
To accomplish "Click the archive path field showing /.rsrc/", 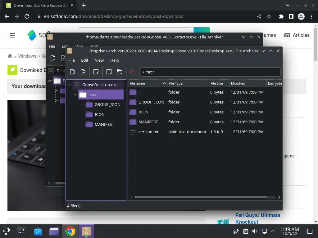I will (210, 72).
